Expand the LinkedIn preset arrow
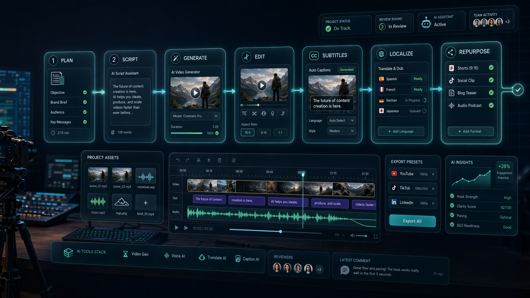Image resolution: width=530 pixels, height=298 pixels. click(x=433, y=203)
